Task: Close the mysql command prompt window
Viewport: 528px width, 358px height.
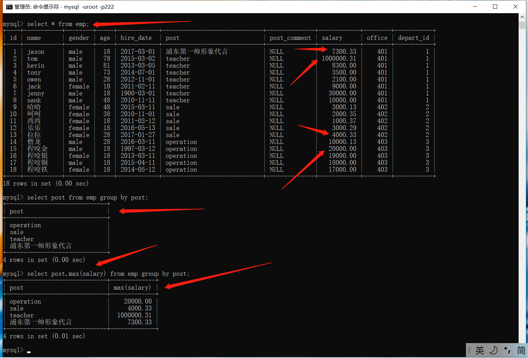Action: [516, 7]
